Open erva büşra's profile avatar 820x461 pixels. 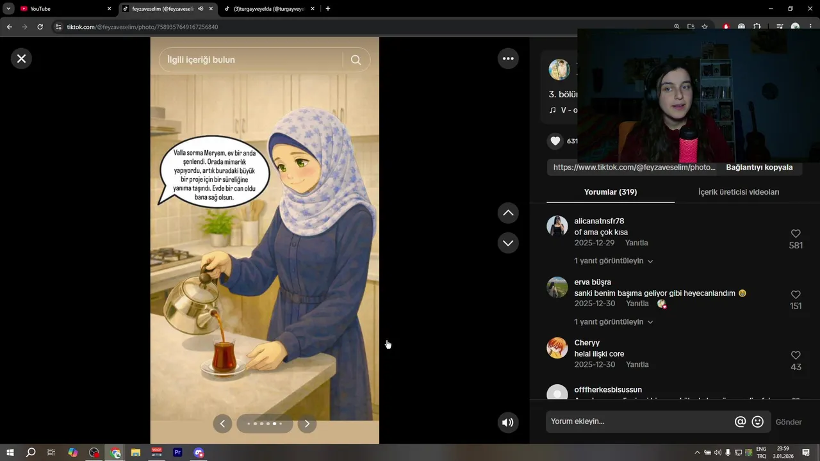tap(557, 287)
